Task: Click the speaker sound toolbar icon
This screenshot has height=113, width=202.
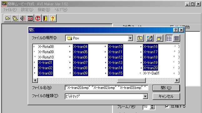Action: click(x=23, y=18)
